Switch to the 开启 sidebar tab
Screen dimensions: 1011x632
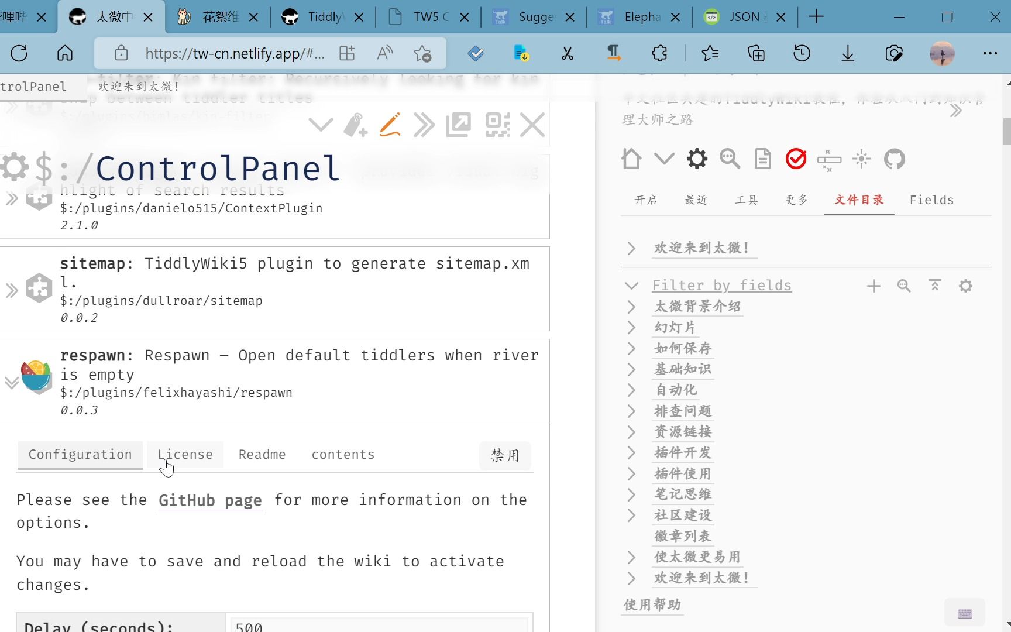tap(646, 200)
